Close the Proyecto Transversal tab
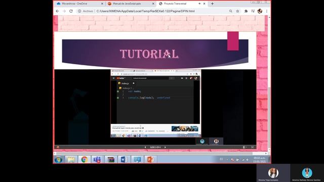 point(204,4)
